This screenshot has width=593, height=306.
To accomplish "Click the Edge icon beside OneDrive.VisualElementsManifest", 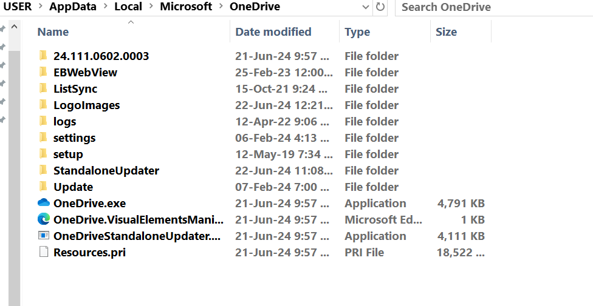I will pyautogui.click(x=44, y=219).
